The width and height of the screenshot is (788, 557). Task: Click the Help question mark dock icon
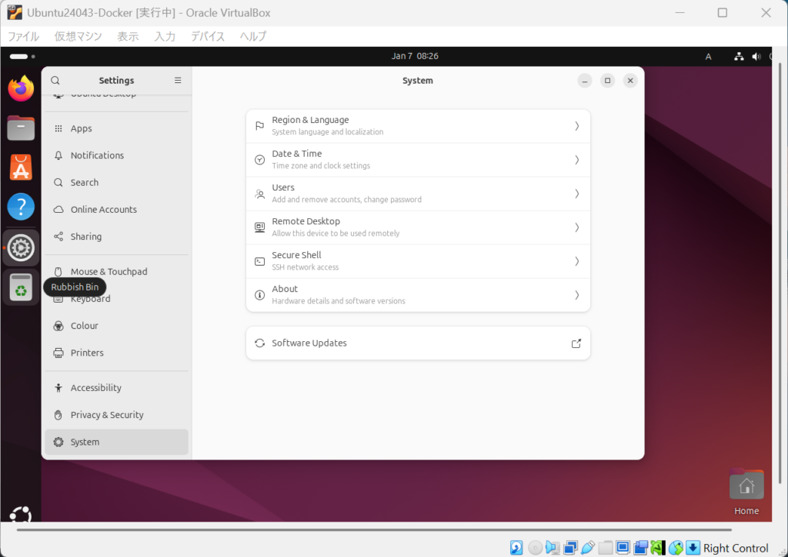point(21,207)
